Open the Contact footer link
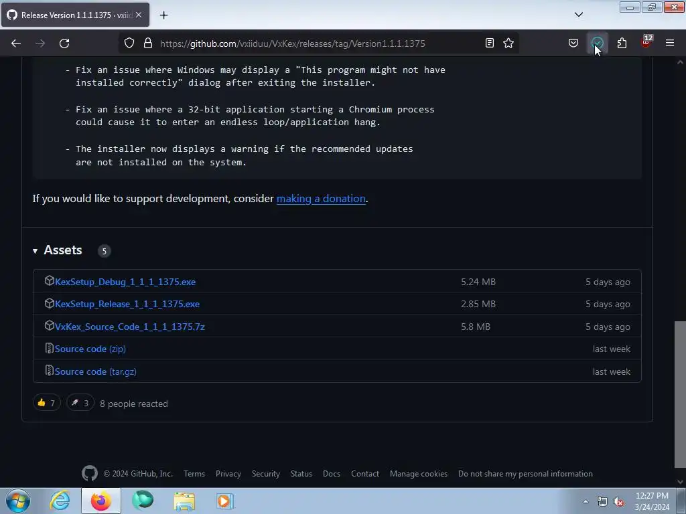 (x=365, y=474)
